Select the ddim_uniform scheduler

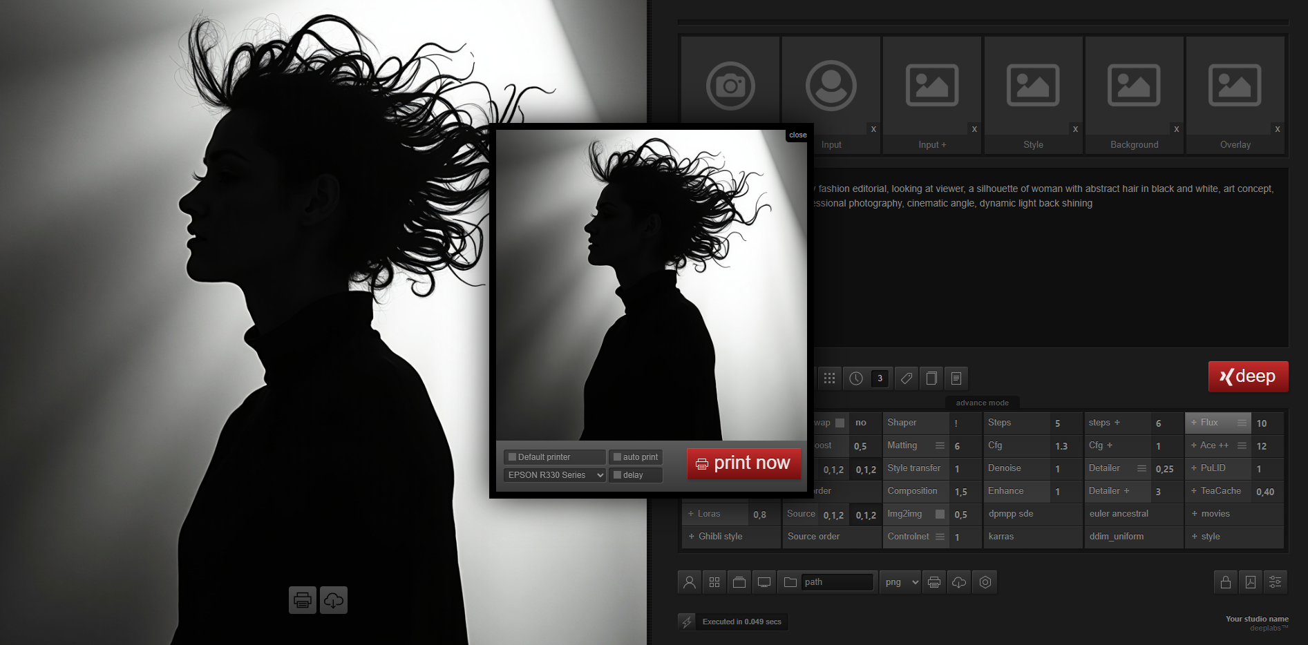point(1134,537)
